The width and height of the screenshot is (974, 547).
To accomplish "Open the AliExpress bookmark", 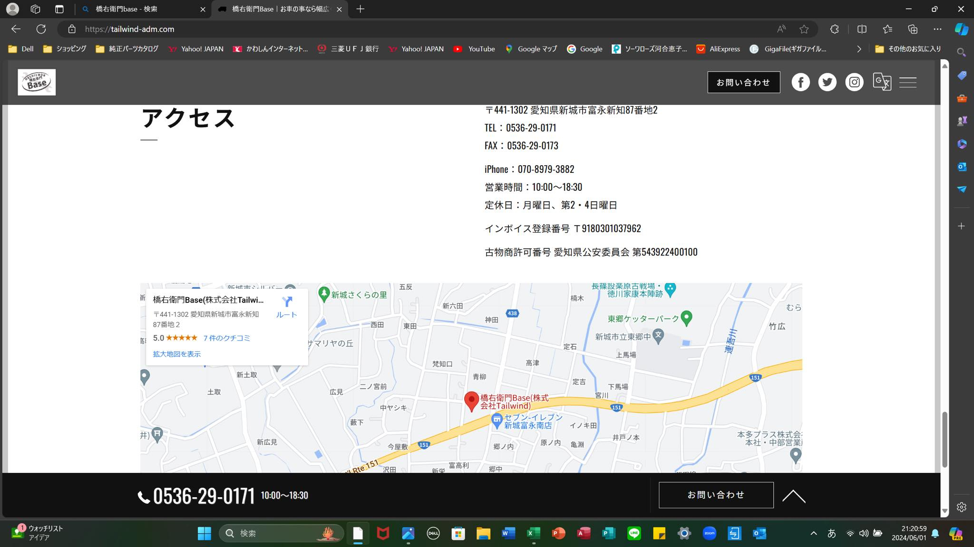I will coord(718,49).
